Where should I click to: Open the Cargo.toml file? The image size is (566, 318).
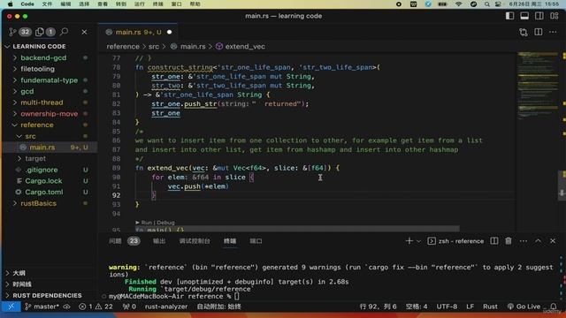pyautogui.click(x=43, y=192)
